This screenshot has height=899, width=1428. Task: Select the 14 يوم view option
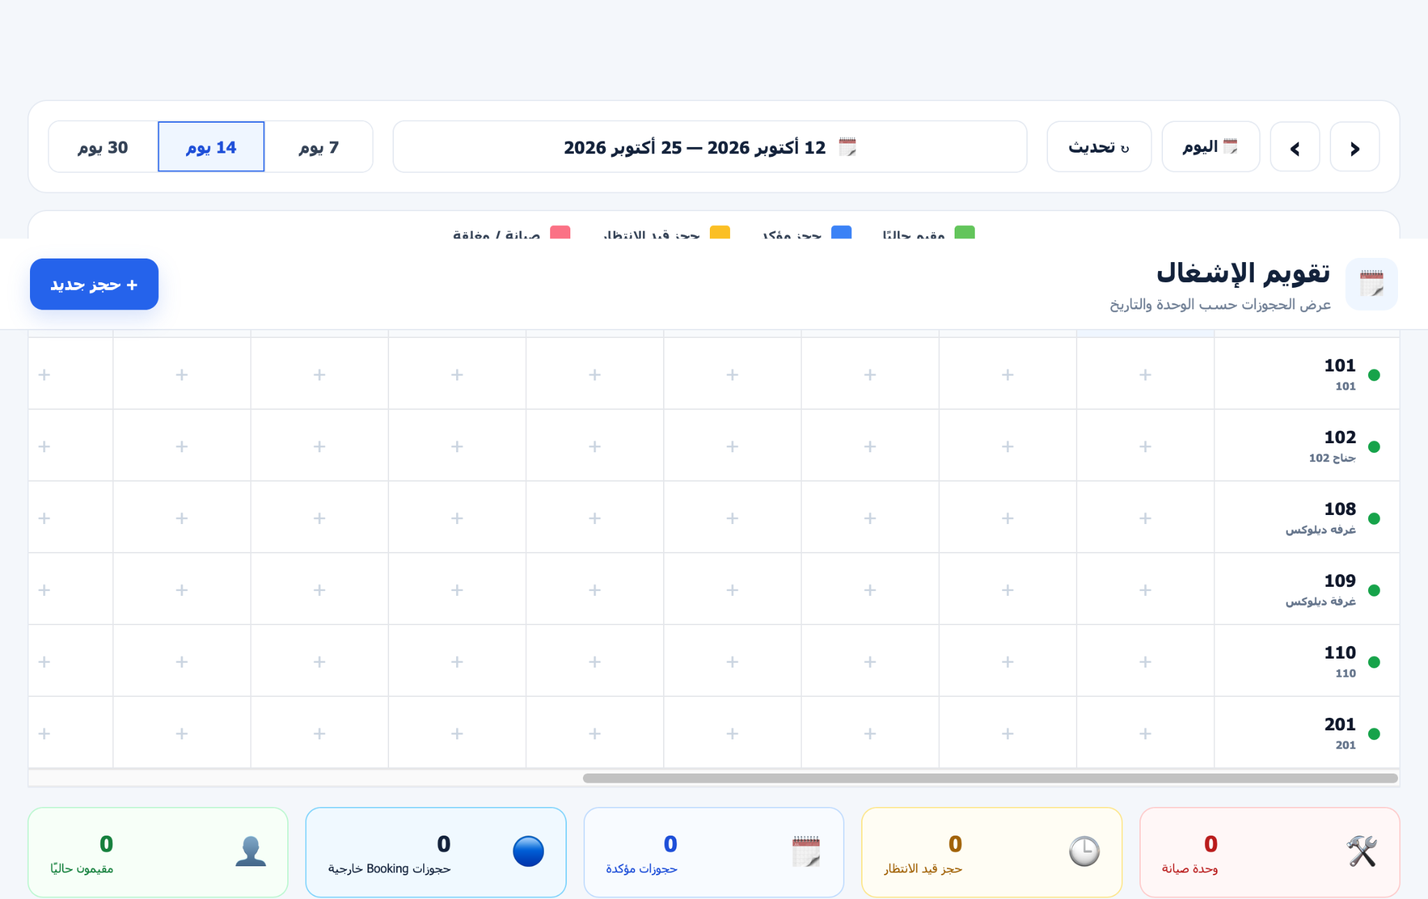(x=211, y=147)
